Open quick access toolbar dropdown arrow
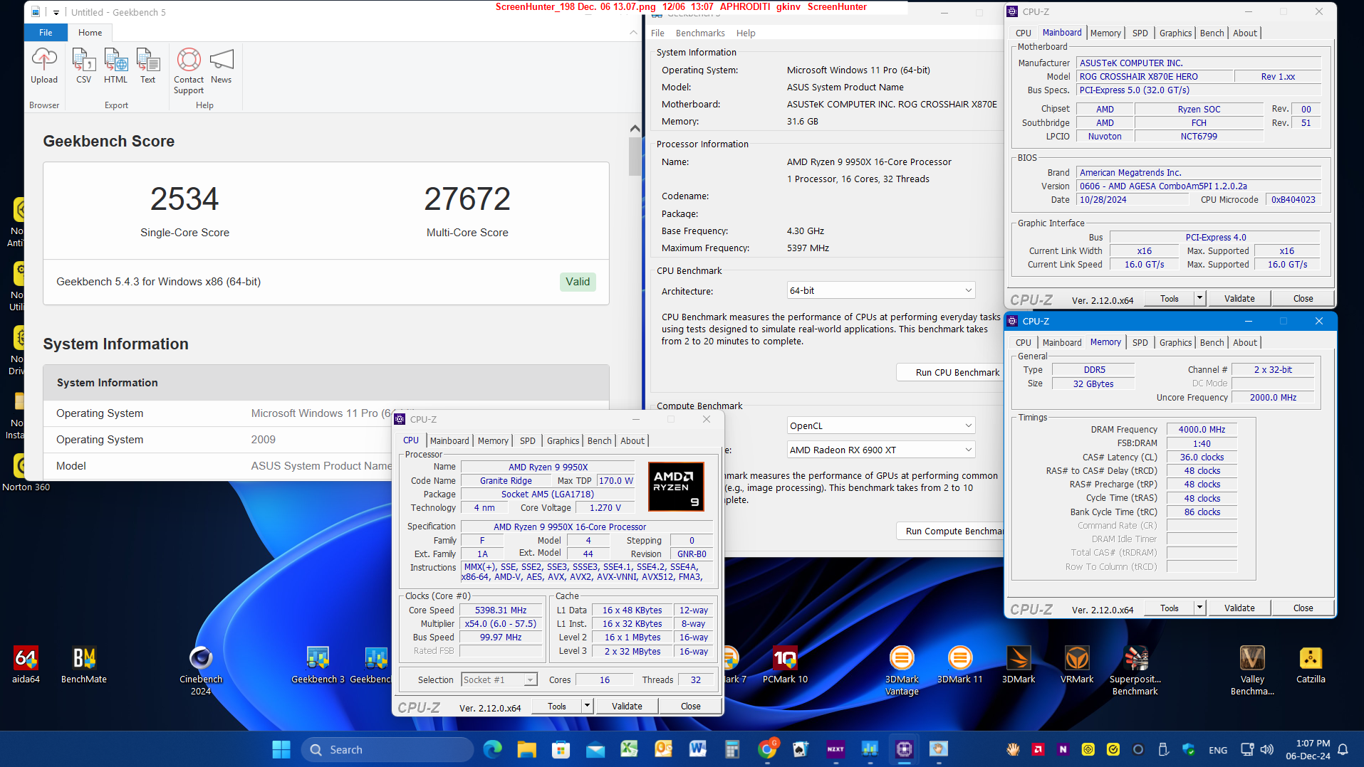Image resolution: width=1364 pixels, height=767 pixels. tap(56, 12)
